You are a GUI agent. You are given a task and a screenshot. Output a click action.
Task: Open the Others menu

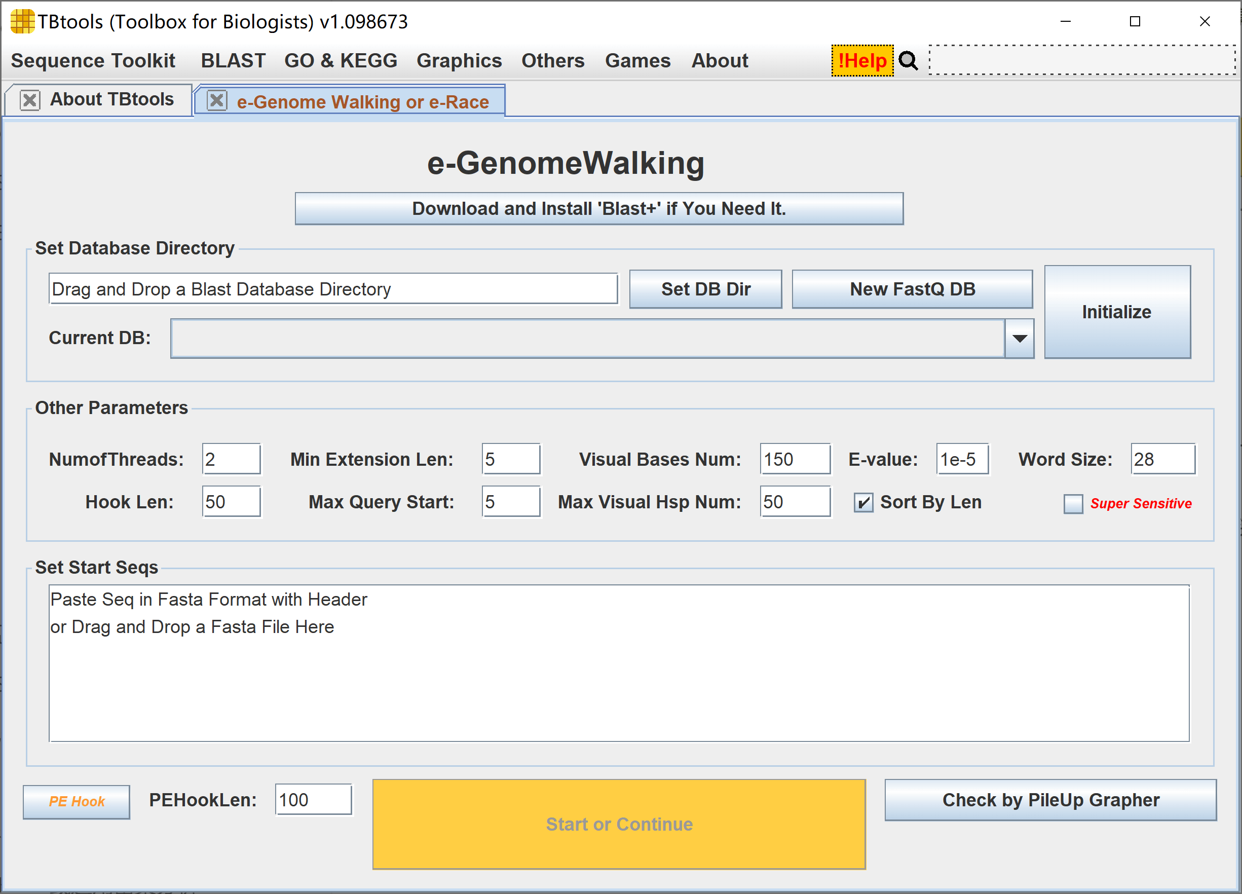point(552,60)
